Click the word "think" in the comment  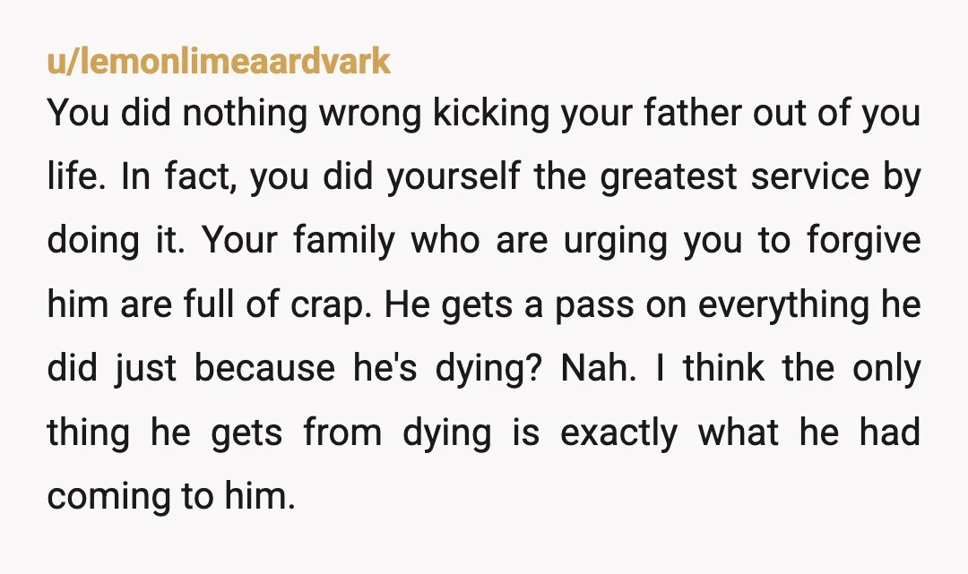(x=723, y=367)
